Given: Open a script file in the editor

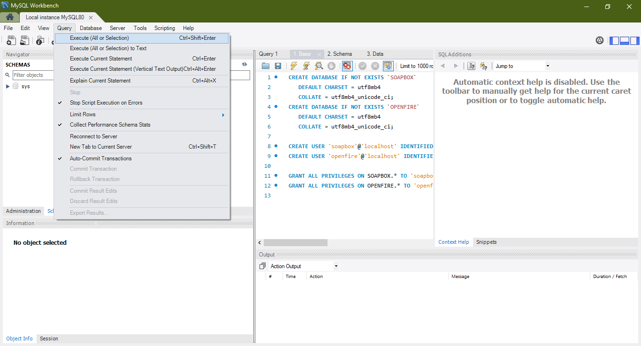Looking at the screenshot, I should tap(266, 66).
